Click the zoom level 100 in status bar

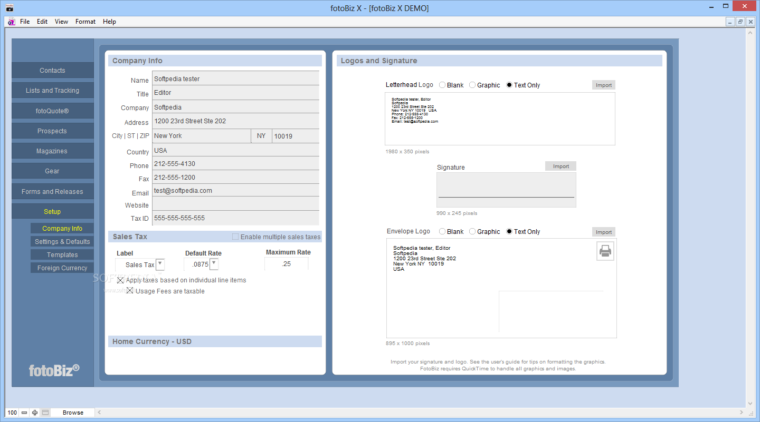point(12,413)
